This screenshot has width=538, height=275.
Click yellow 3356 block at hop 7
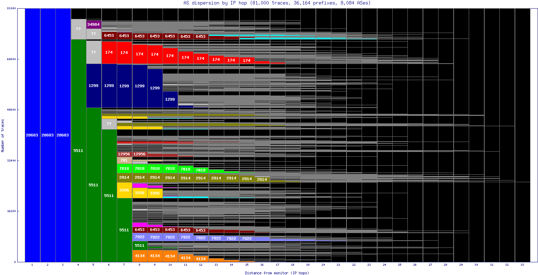coord(124,190)
